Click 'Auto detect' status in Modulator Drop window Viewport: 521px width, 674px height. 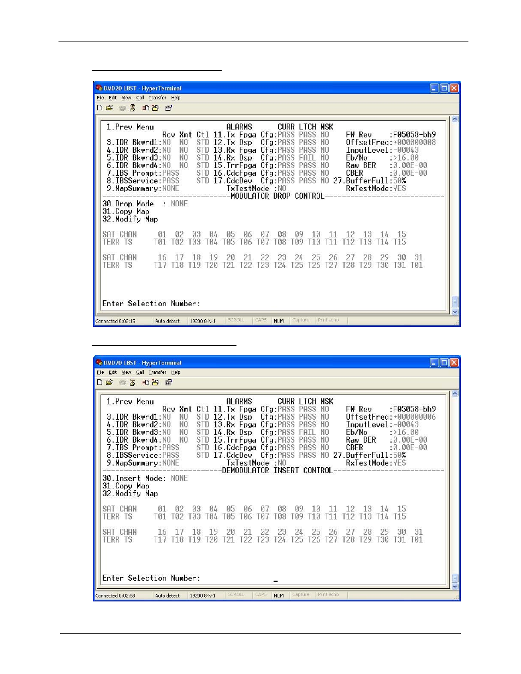coord(168,321)
